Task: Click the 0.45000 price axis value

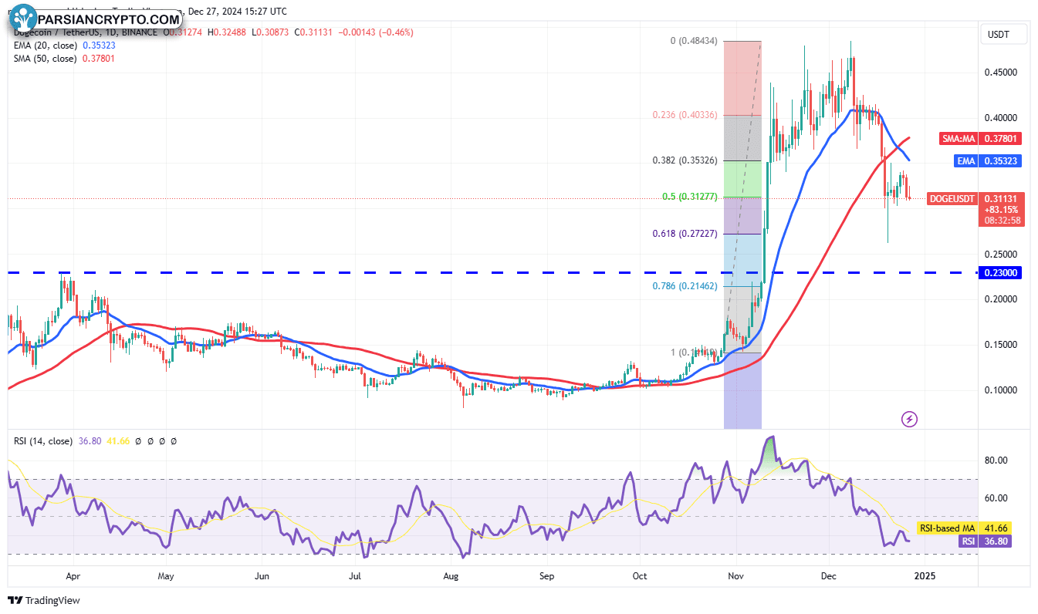Action: (1000, 73)
